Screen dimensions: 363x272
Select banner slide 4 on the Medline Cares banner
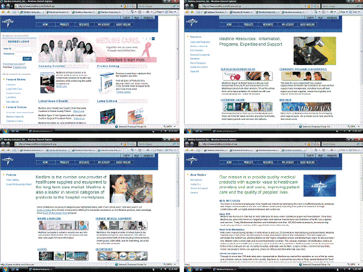click(x=153, y=38)
